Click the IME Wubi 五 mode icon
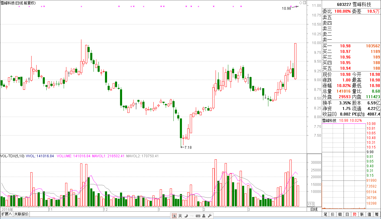This screenshot has width=381, height=219. pos(174,216)
